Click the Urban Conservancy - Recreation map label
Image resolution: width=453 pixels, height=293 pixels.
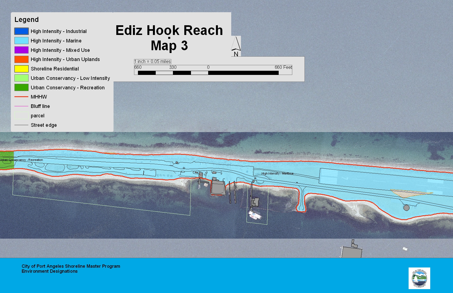click(x=21, y=160)
